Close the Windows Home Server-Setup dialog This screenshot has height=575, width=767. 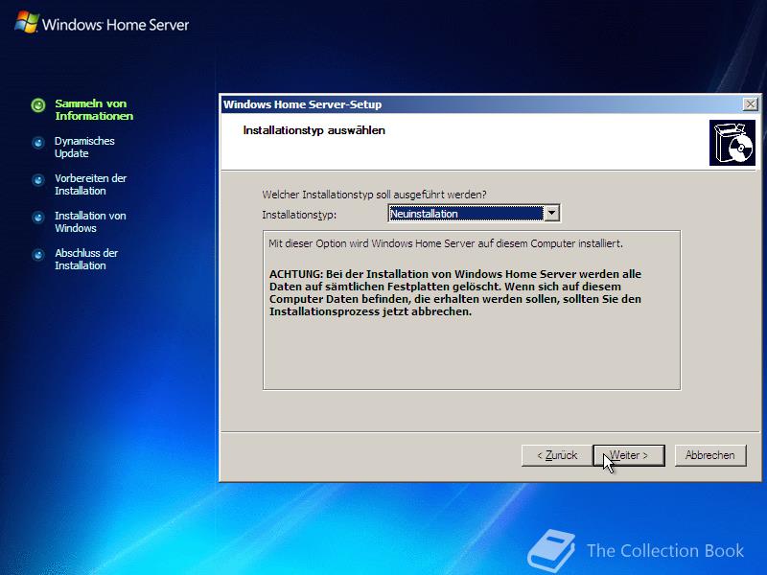pos(750,104)
